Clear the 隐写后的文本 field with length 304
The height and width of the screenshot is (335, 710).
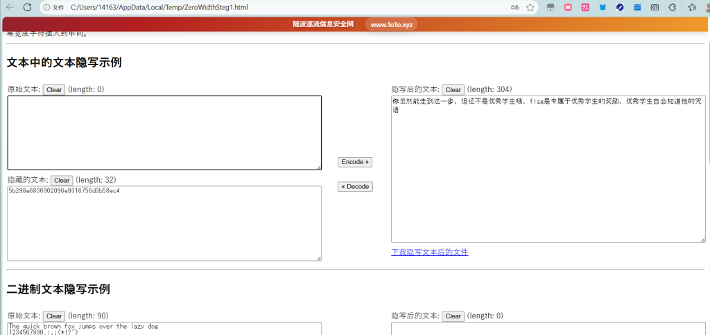click(x=453, y=90)
